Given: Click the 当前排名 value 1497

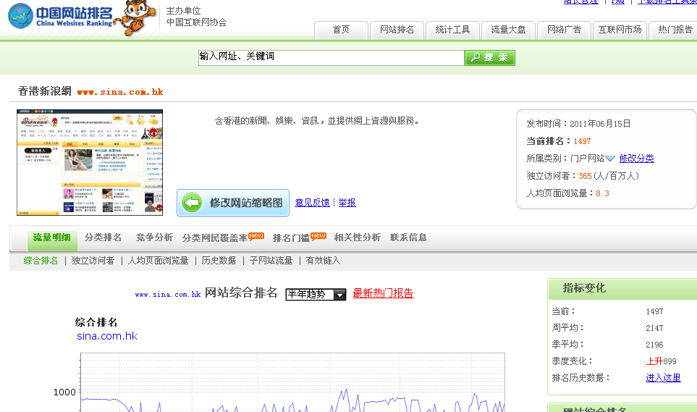Looking at the screenshot, I should coord(582,141).
